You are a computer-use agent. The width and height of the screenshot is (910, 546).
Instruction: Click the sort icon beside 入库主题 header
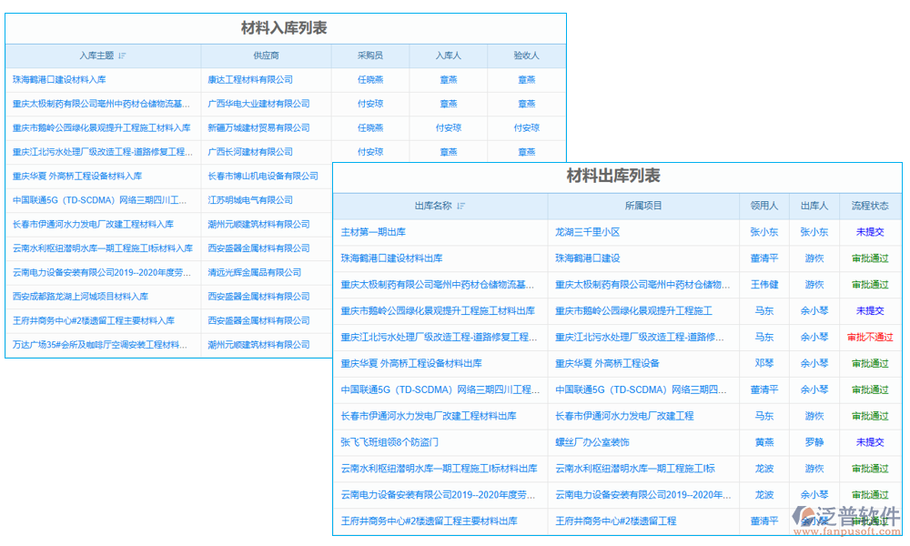pyautogui.click(x=124, y=56)
